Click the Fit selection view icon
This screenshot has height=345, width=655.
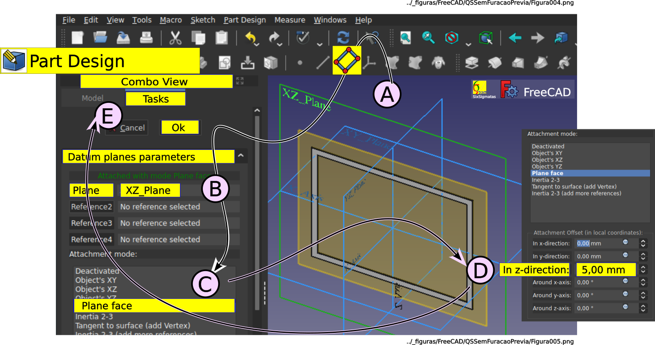[428, 38]
